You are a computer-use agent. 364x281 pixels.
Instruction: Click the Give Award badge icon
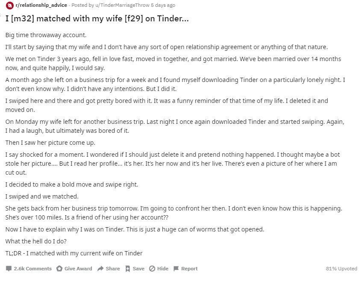pyautogui.click(x=59, y=269)
